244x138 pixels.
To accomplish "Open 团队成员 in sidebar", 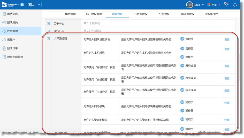I will pos(12,22).
